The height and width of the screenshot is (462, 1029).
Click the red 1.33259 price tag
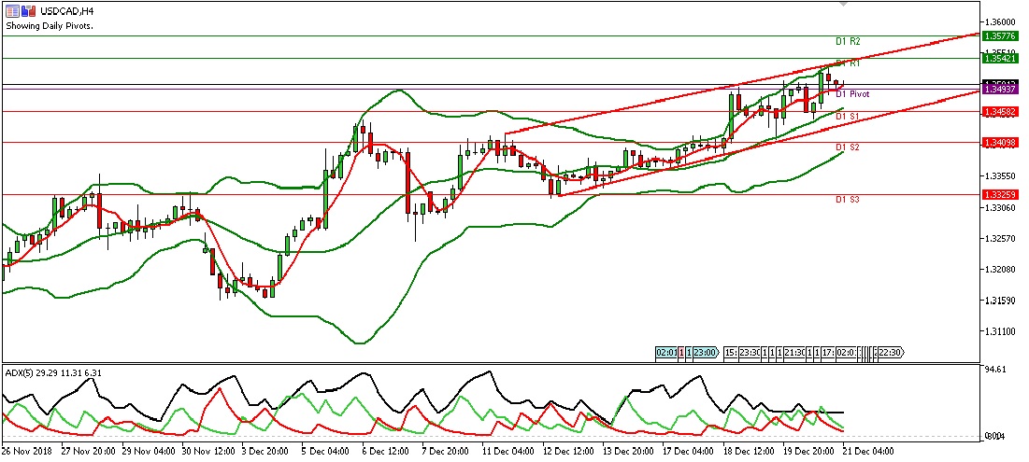(1001, 195)
